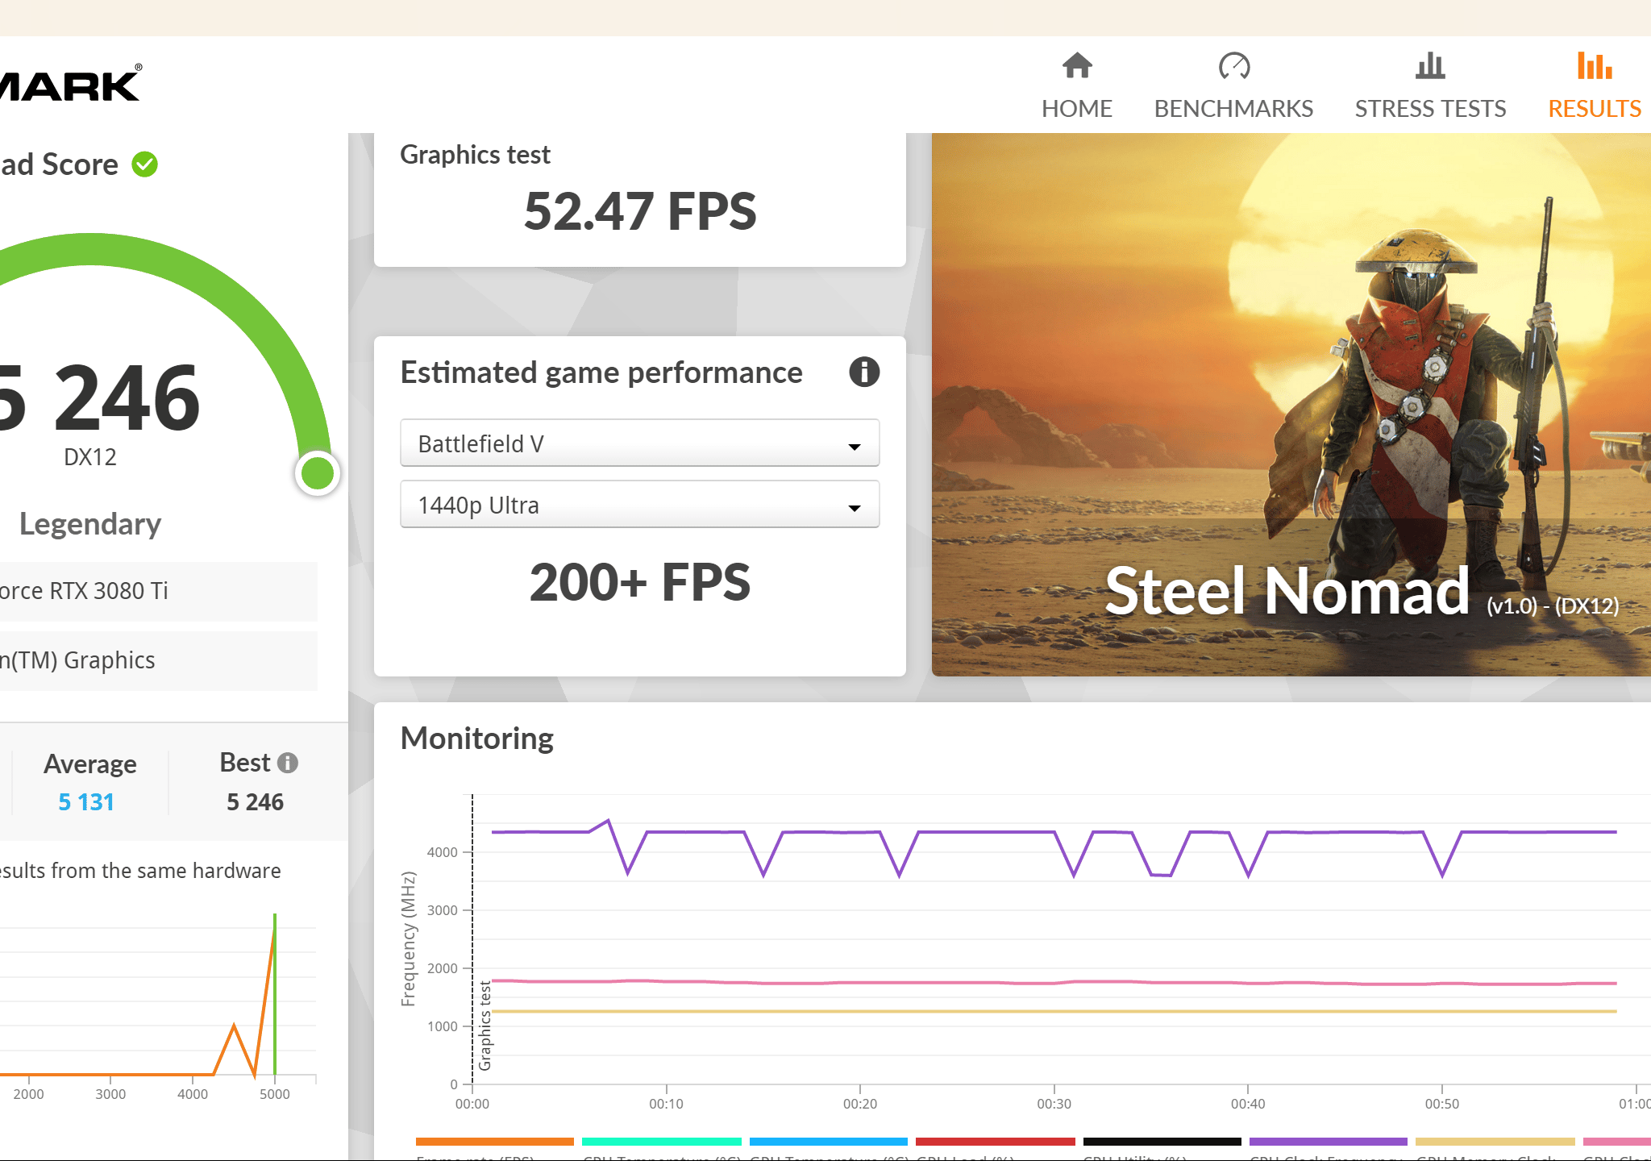Switch to the BENCHMARKS tab
Viewport: 1651px width, 1161px height.
[1233, 108]
